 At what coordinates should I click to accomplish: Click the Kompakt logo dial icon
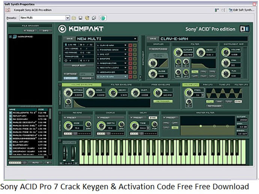[x=62, y=29]
